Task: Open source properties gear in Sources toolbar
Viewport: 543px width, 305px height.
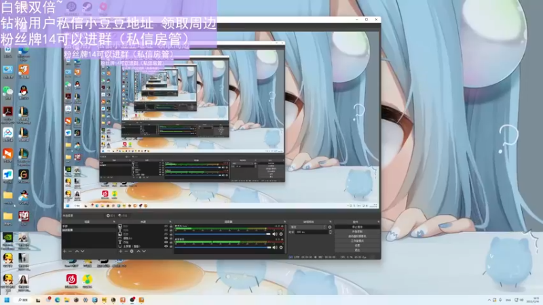Action: pos(132,251)
